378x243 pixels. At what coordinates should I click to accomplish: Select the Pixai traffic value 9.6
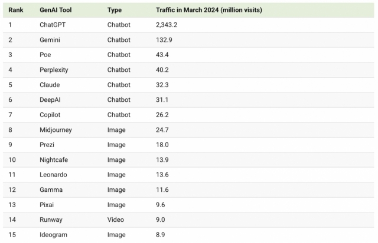159,205
